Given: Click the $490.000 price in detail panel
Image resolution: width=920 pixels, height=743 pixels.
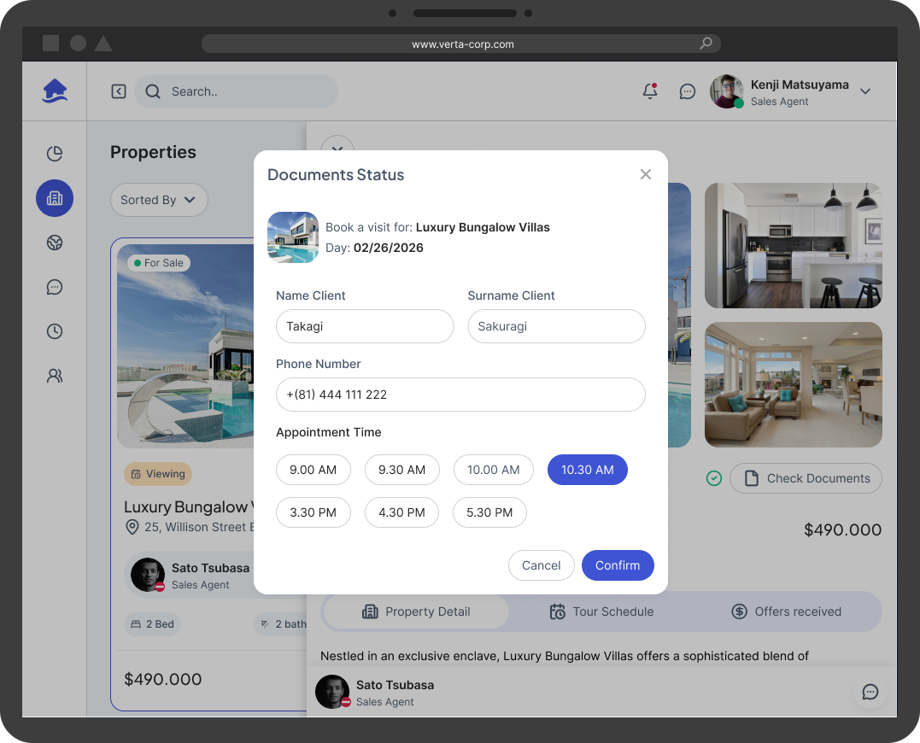Looking at the screenshot, I should click(842, 529).
